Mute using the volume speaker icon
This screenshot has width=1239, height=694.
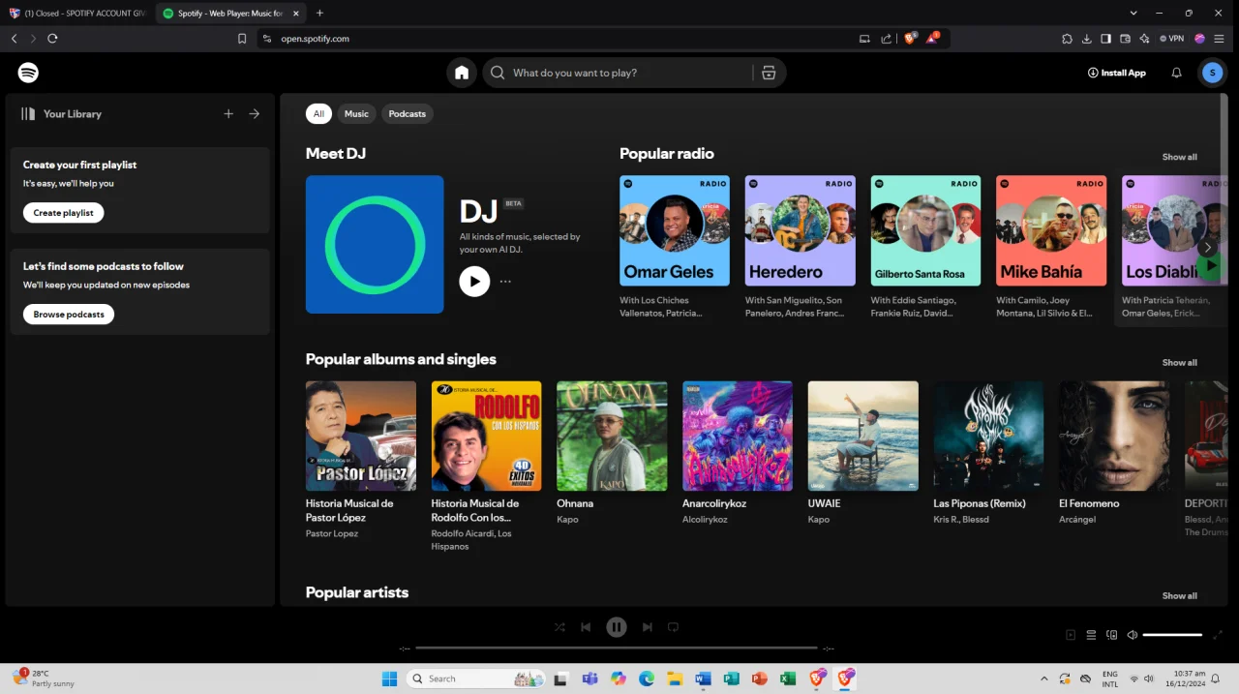1132,635
